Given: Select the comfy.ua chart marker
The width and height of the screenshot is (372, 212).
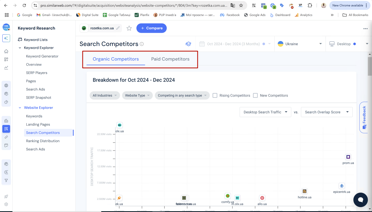Looking at the screenshot, I should [x=228, y=196].
